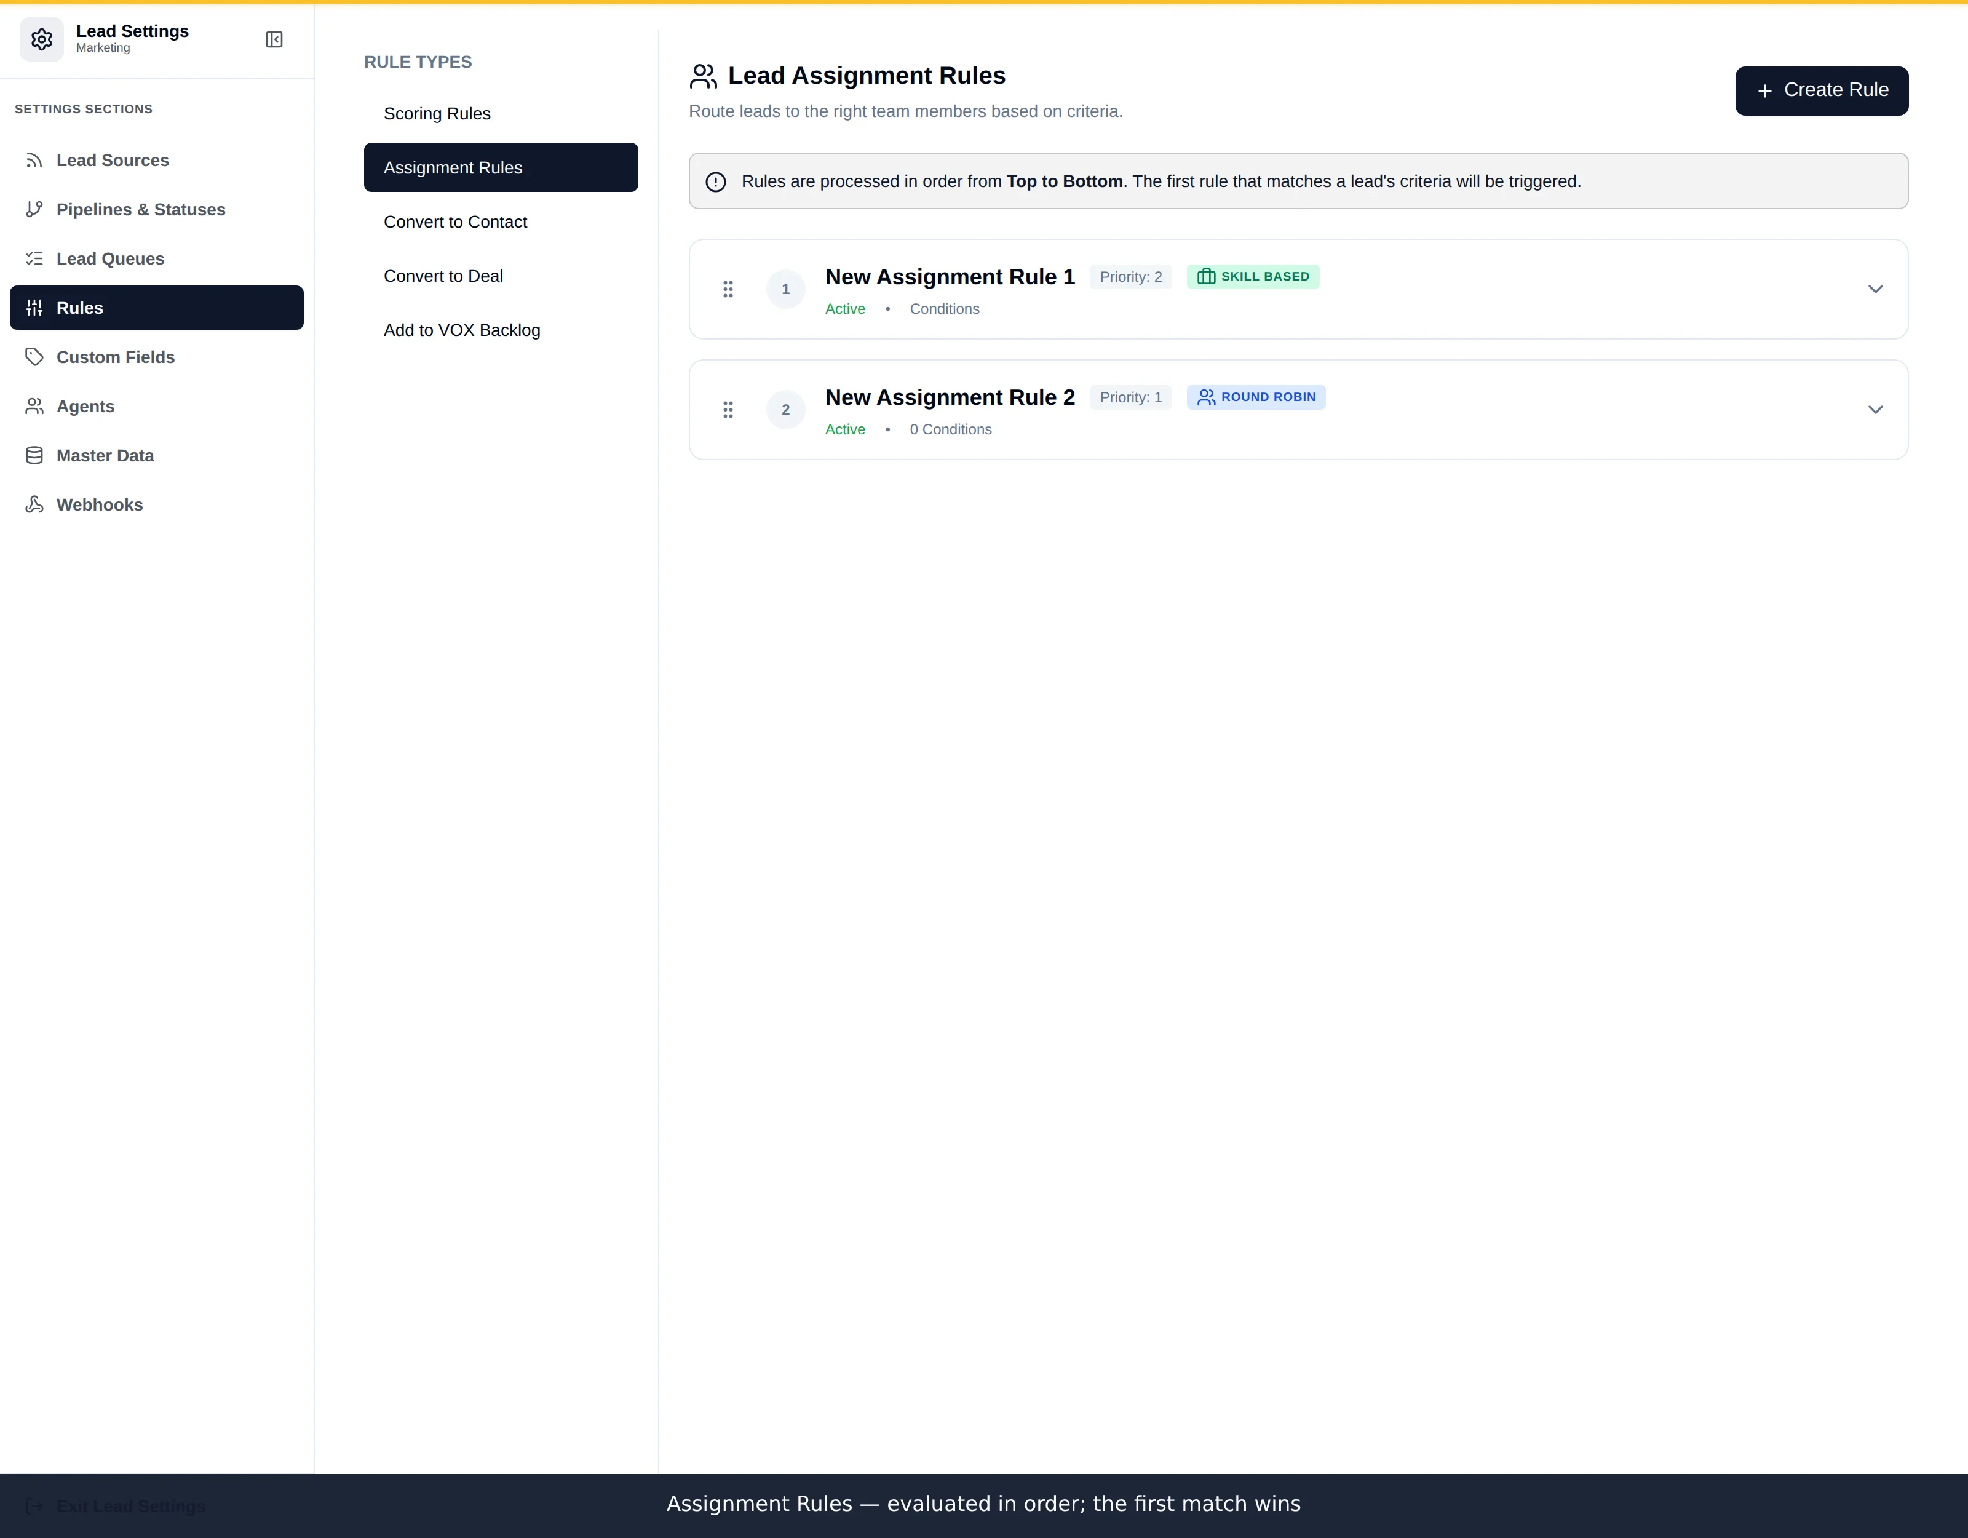1968x1538 pixels.
Task: Click the New Assignment Rule 2 title
Action: coord(950,397)
